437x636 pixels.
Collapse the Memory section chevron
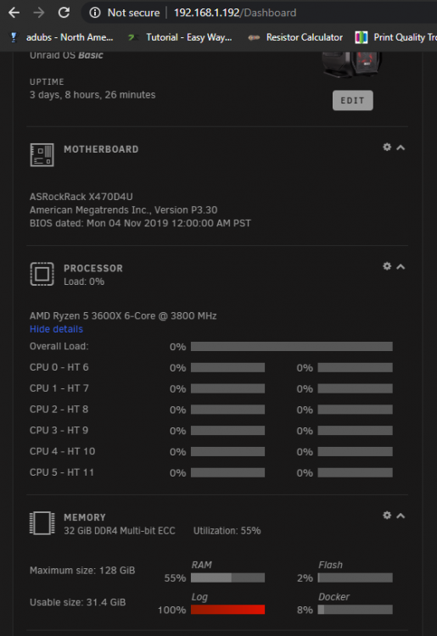tap(401, 516)
